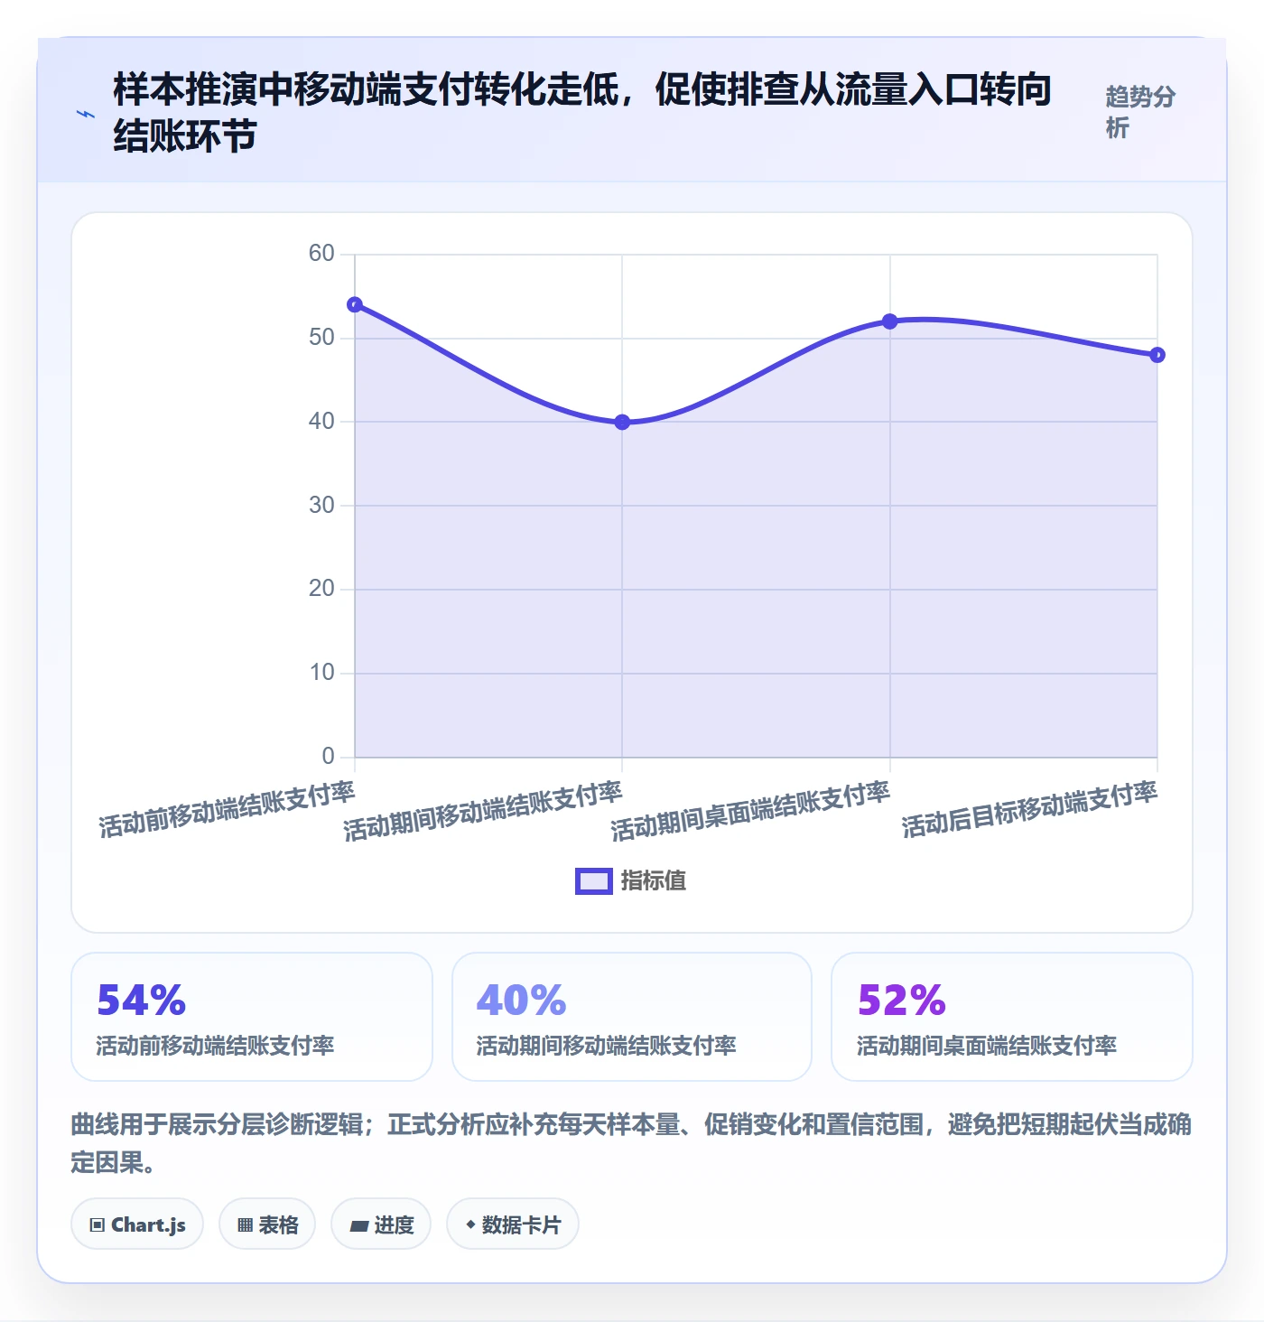1264x1322 pixels.
Task: Click the 趋势分析 tag in the header
Action: [1140, 112]
